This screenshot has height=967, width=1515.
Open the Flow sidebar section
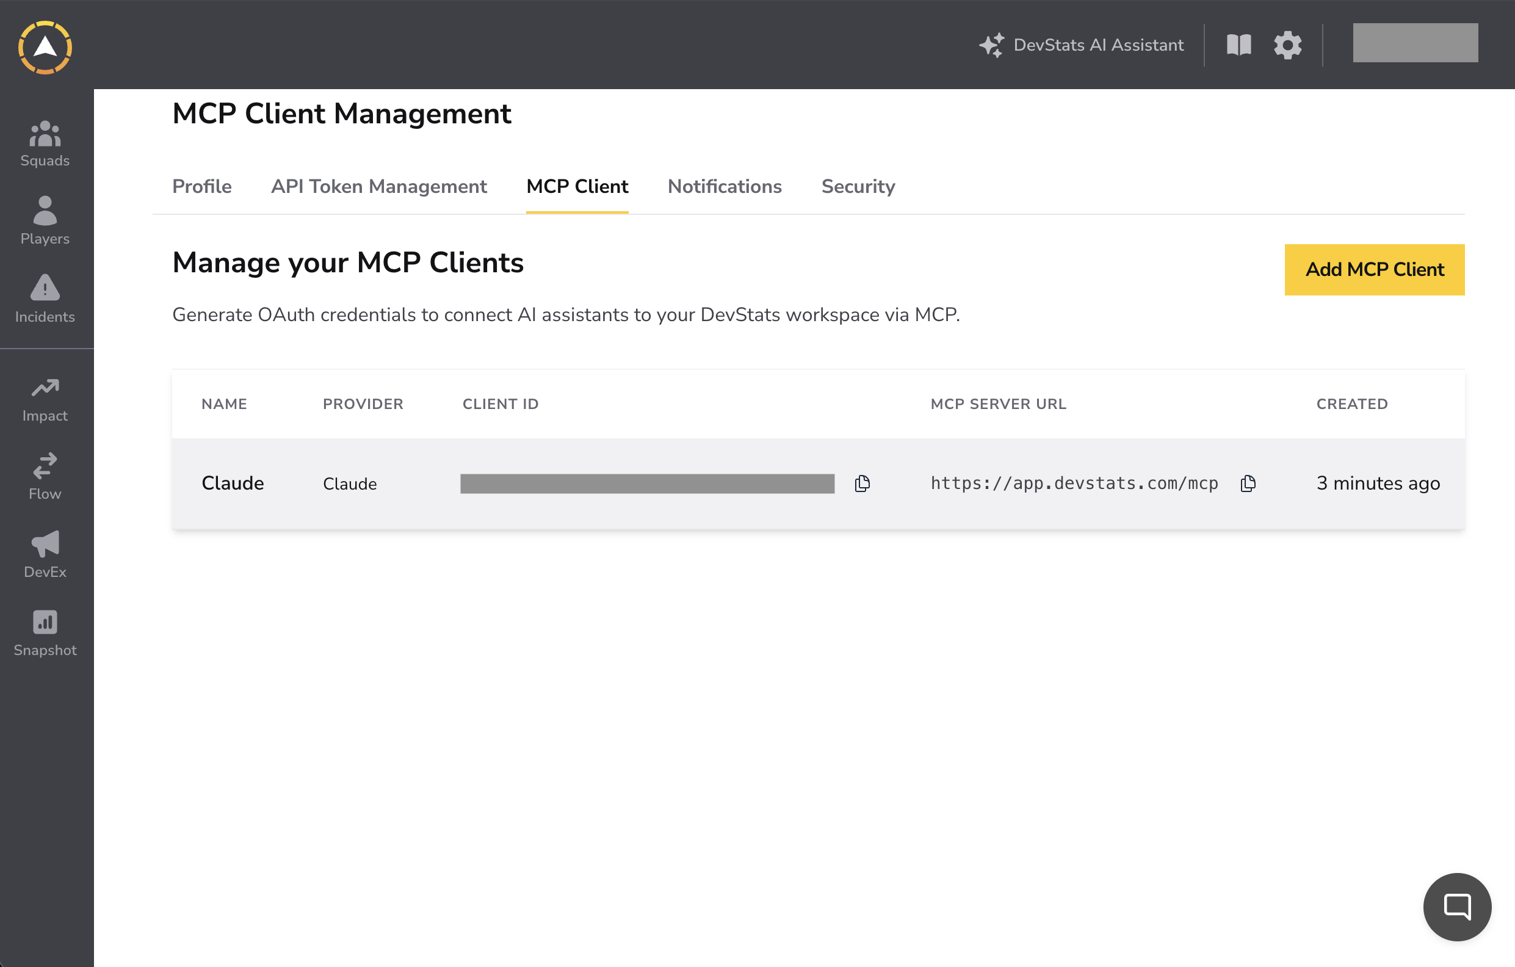click(x=45, y=476)
